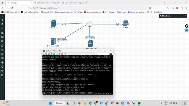This screenshot has height=106, width=189.
Task: Open RESTCONF intro bookmark
Action: [x=11, y=12]
